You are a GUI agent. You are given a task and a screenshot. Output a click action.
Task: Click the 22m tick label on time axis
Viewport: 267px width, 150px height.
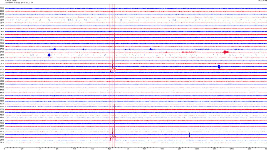197,149
